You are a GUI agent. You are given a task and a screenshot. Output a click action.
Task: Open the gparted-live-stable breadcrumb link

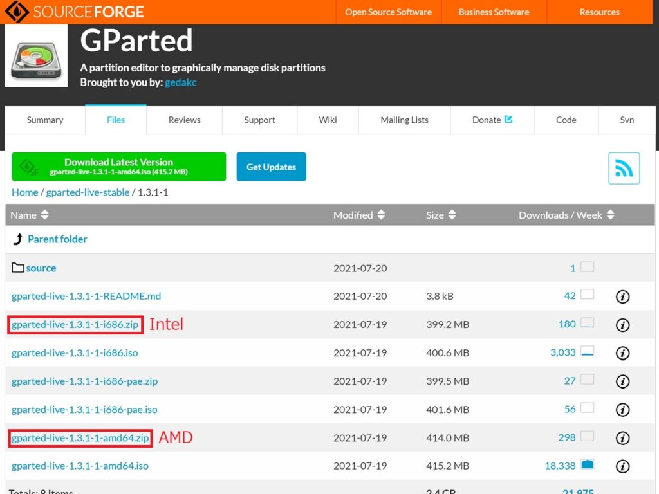88,192
